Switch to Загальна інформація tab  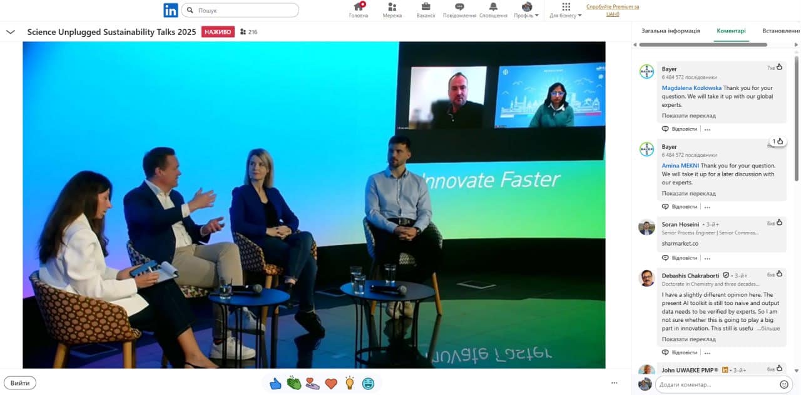pos(670,31)
